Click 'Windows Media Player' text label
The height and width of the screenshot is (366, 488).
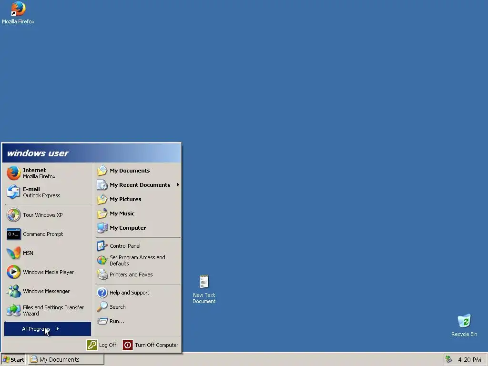49,272
